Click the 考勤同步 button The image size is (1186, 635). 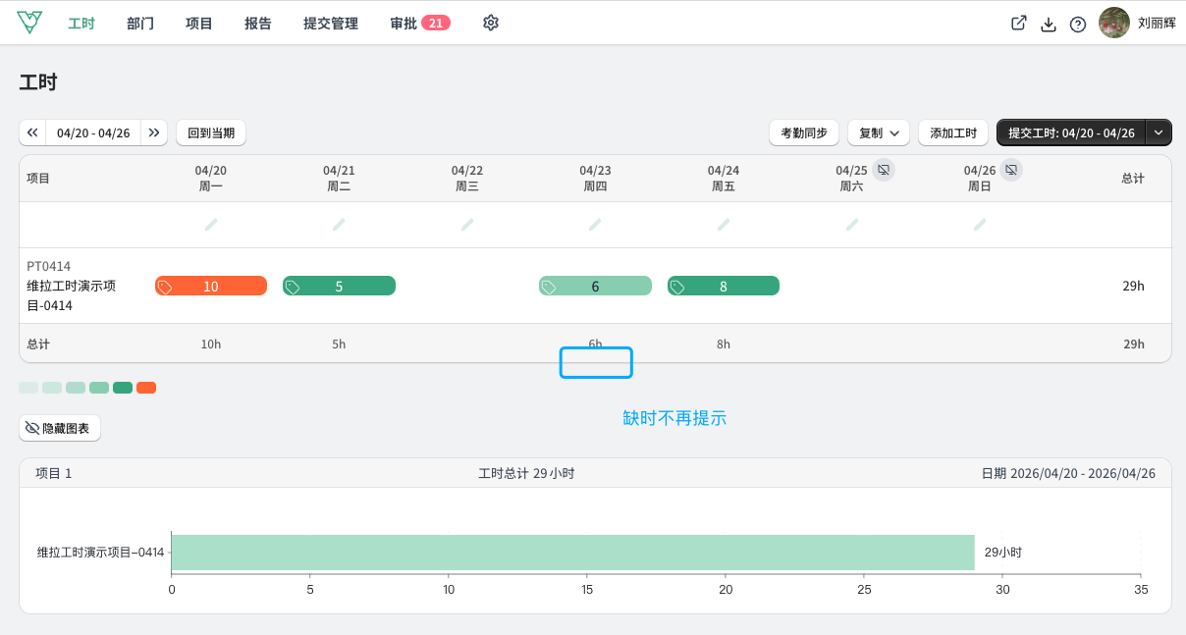pos(804,132)
